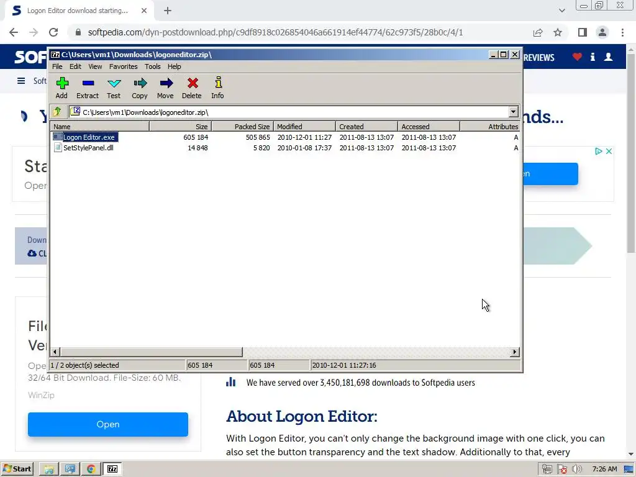Open the Chrome side panel
Image resolution: width=636 pixels, height=477 pixels.
(x=583, y=32)
